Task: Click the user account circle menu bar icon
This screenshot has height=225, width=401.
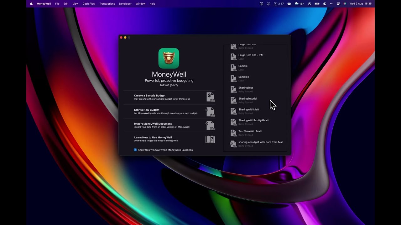Action: coord(325,4)
